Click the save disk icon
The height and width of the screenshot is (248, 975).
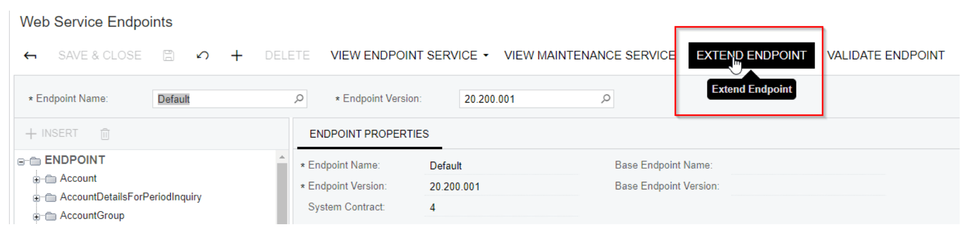coord(168,56)
